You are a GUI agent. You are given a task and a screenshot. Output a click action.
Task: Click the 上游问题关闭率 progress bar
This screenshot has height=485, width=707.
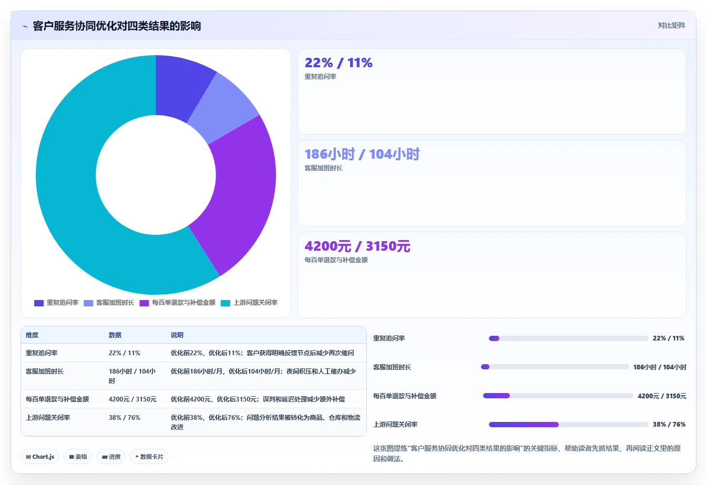pos(568,425)
